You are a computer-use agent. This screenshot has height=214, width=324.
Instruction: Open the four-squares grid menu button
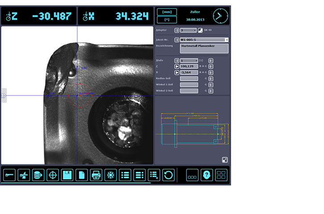[x=221, y=175]
